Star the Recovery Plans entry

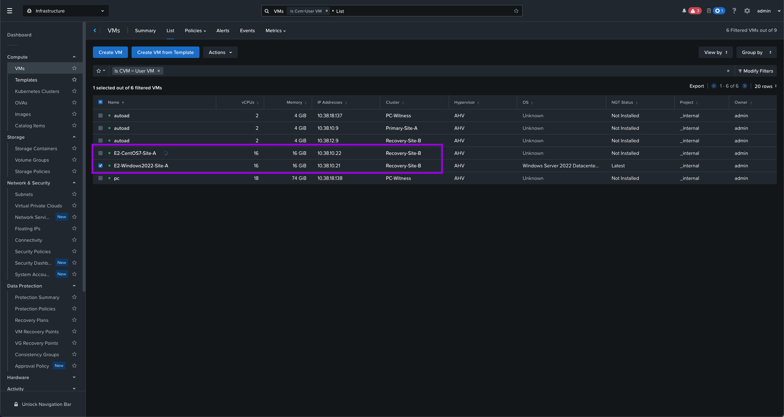pyautogui.click(x=74, y=320)
